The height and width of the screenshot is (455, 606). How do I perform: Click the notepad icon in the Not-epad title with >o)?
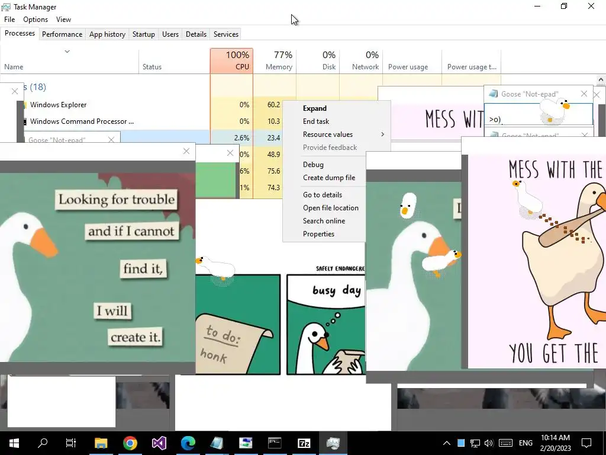pos(493,94)
